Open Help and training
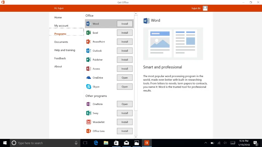This screenshot has height=147, width=262. 65,50
